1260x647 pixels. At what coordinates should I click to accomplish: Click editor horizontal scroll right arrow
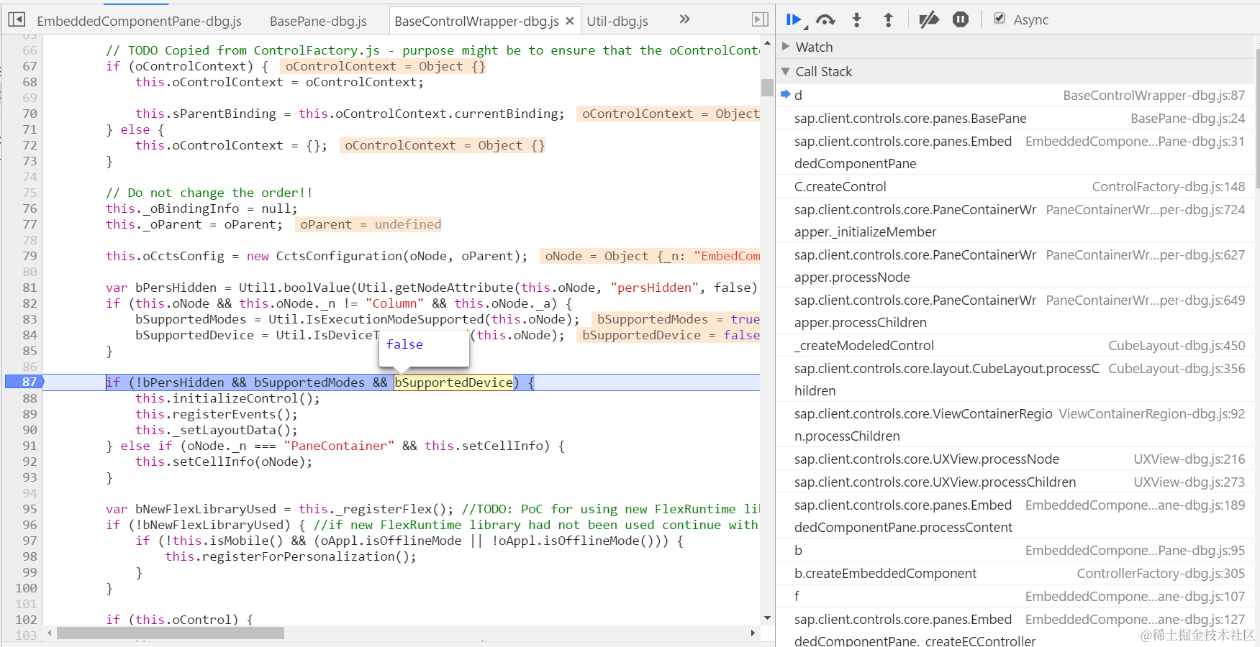point(753,633)
